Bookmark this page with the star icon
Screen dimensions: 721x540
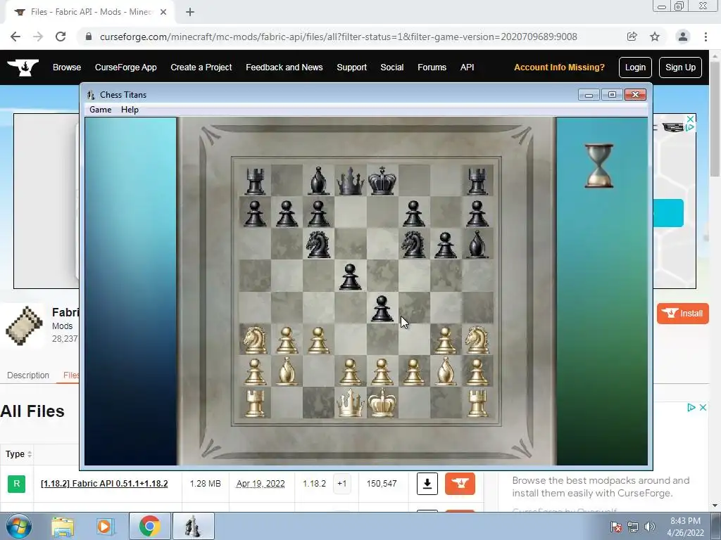(x=655, y=37)
